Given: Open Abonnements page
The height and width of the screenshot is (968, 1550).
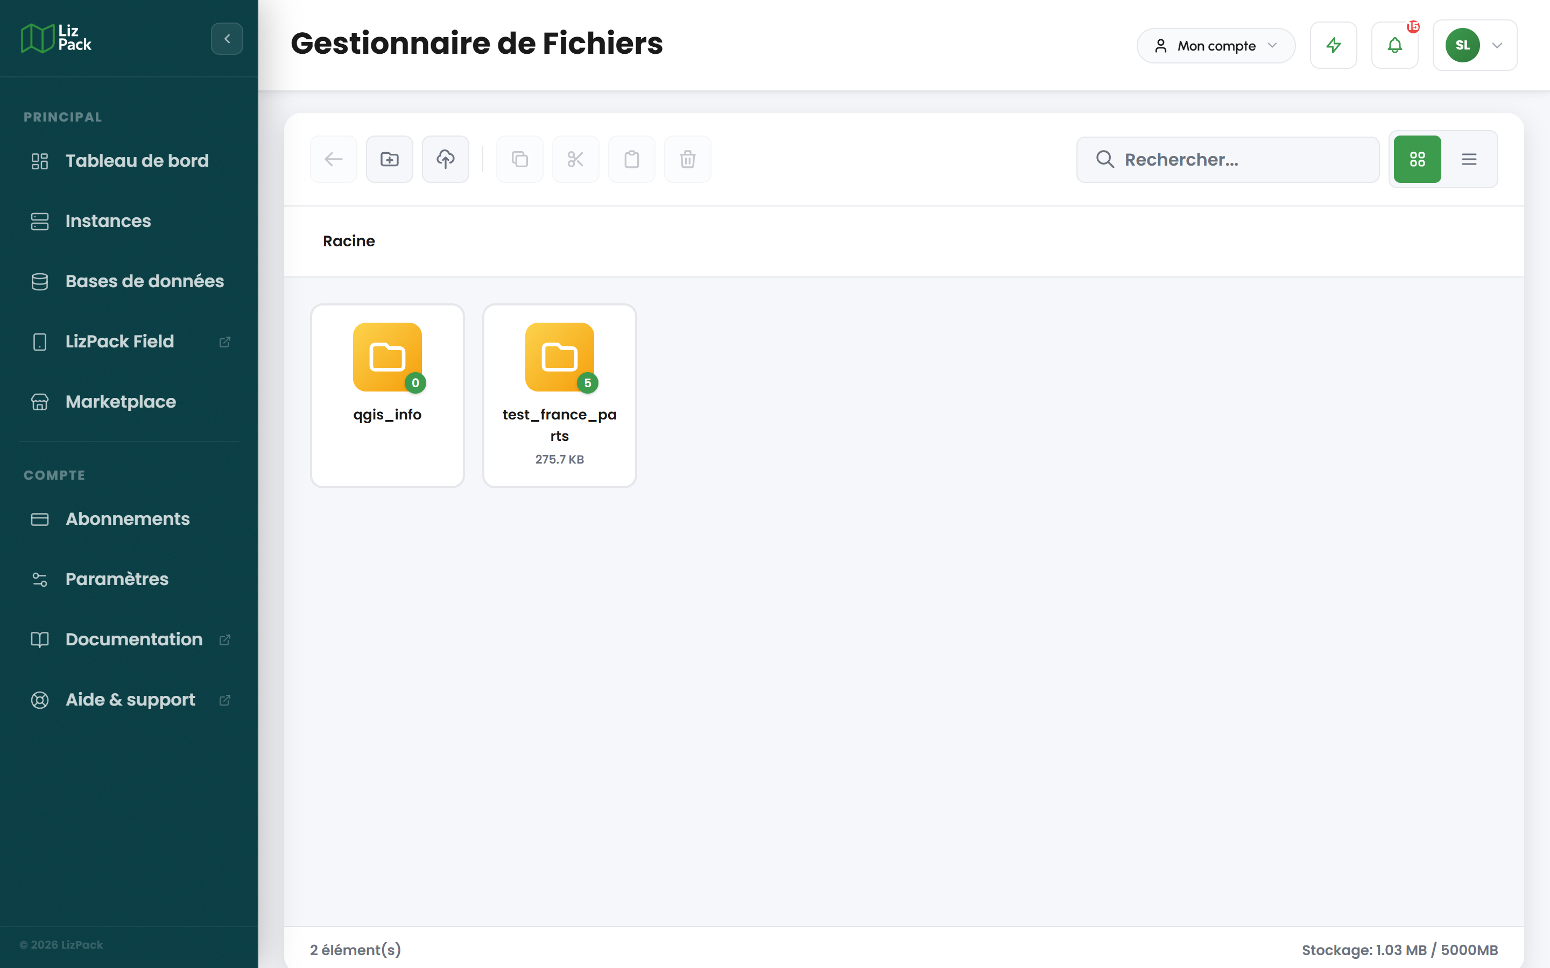Looking at the screenshot, I should [129, 518].
